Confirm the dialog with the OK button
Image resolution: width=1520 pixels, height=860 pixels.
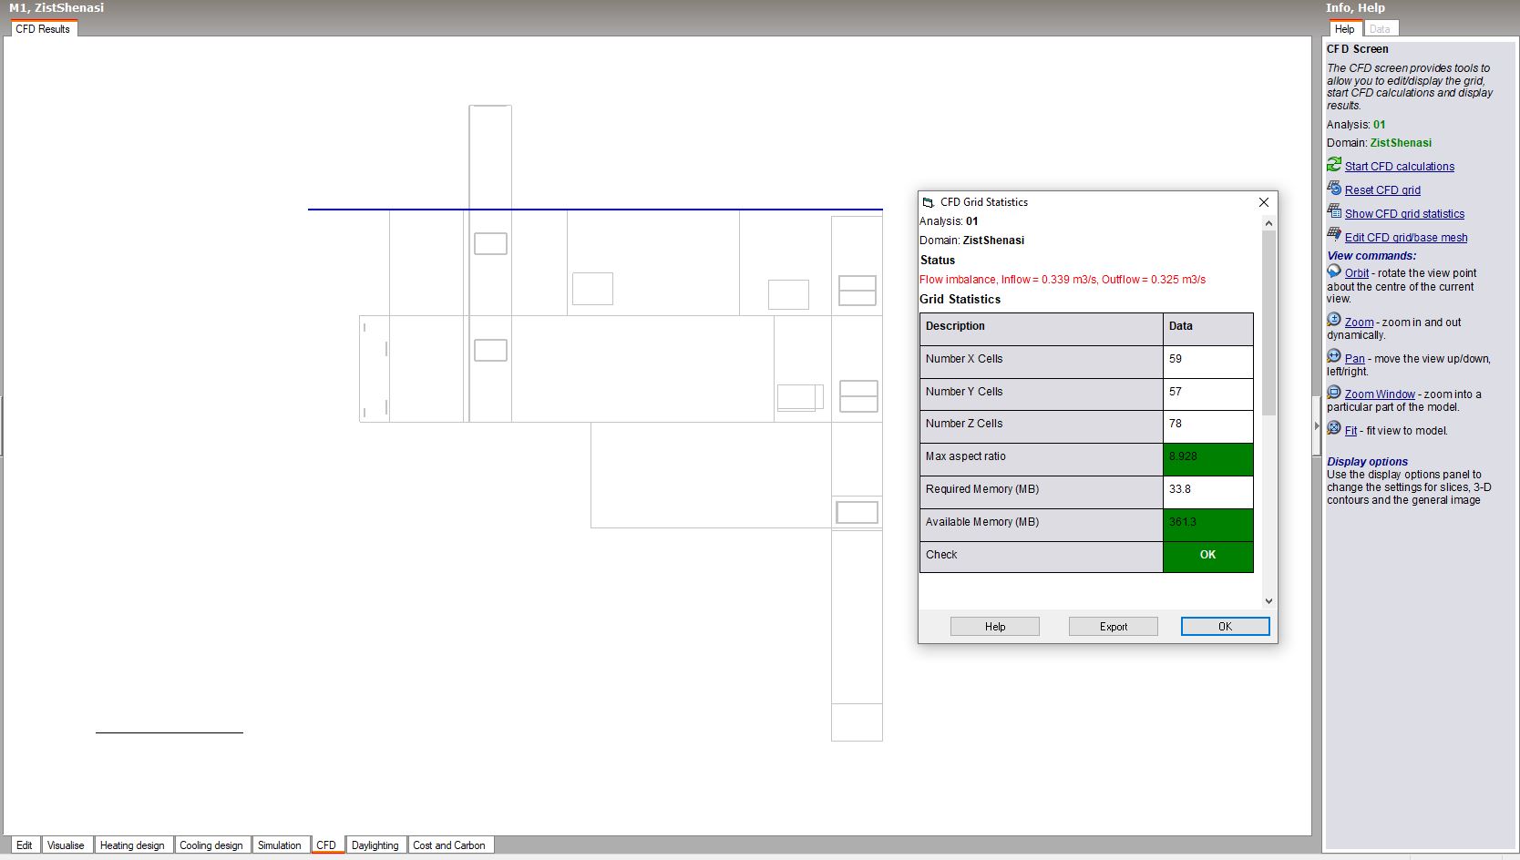point(1225,627)
